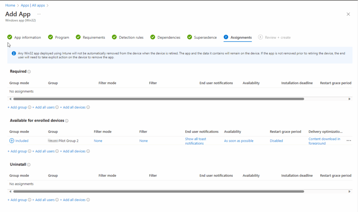This screenshot has height=212, width=358.
Task: Open the three-dot menu for Pilot Group 2 row
Action: point(348,141)
